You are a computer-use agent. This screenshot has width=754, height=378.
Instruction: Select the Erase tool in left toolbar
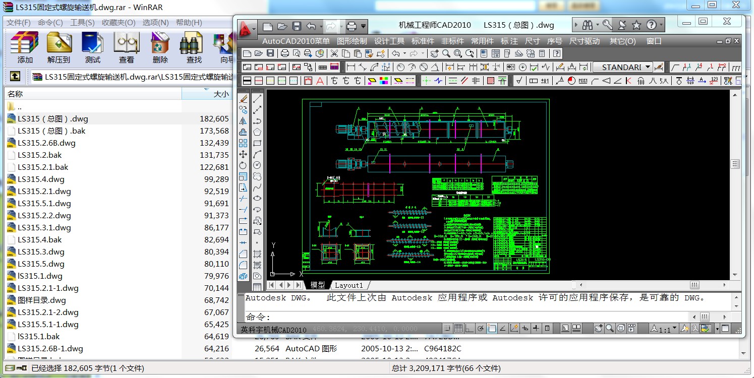[x=243, y=98]
